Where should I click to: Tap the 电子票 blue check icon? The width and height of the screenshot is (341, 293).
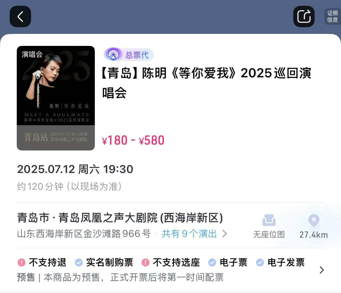click(212, 262)
